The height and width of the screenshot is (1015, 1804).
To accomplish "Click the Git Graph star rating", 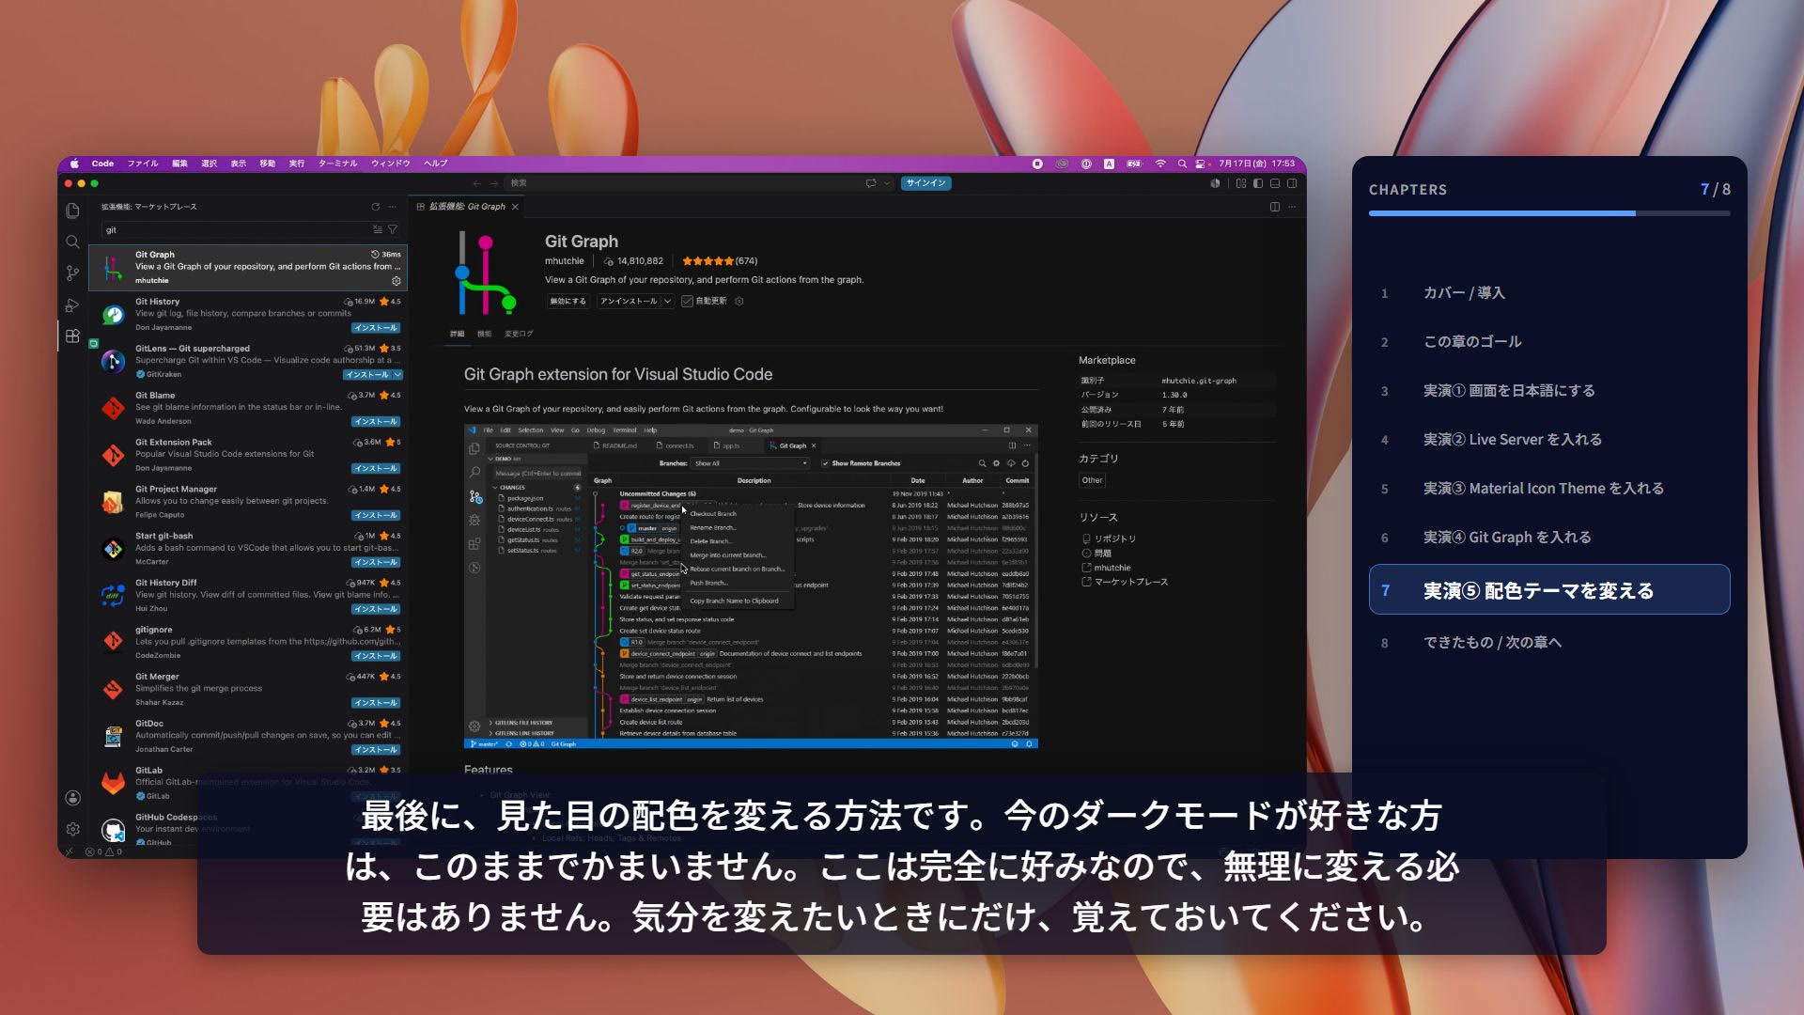I will tap(708, 261).
